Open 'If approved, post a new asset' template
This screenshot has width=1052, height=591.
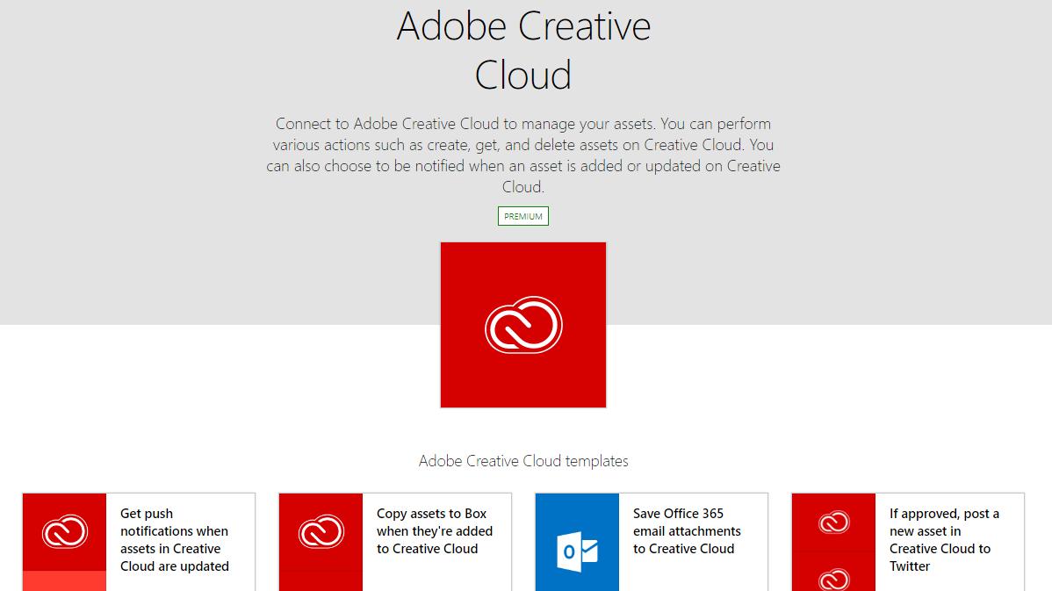tap(944, 540)
